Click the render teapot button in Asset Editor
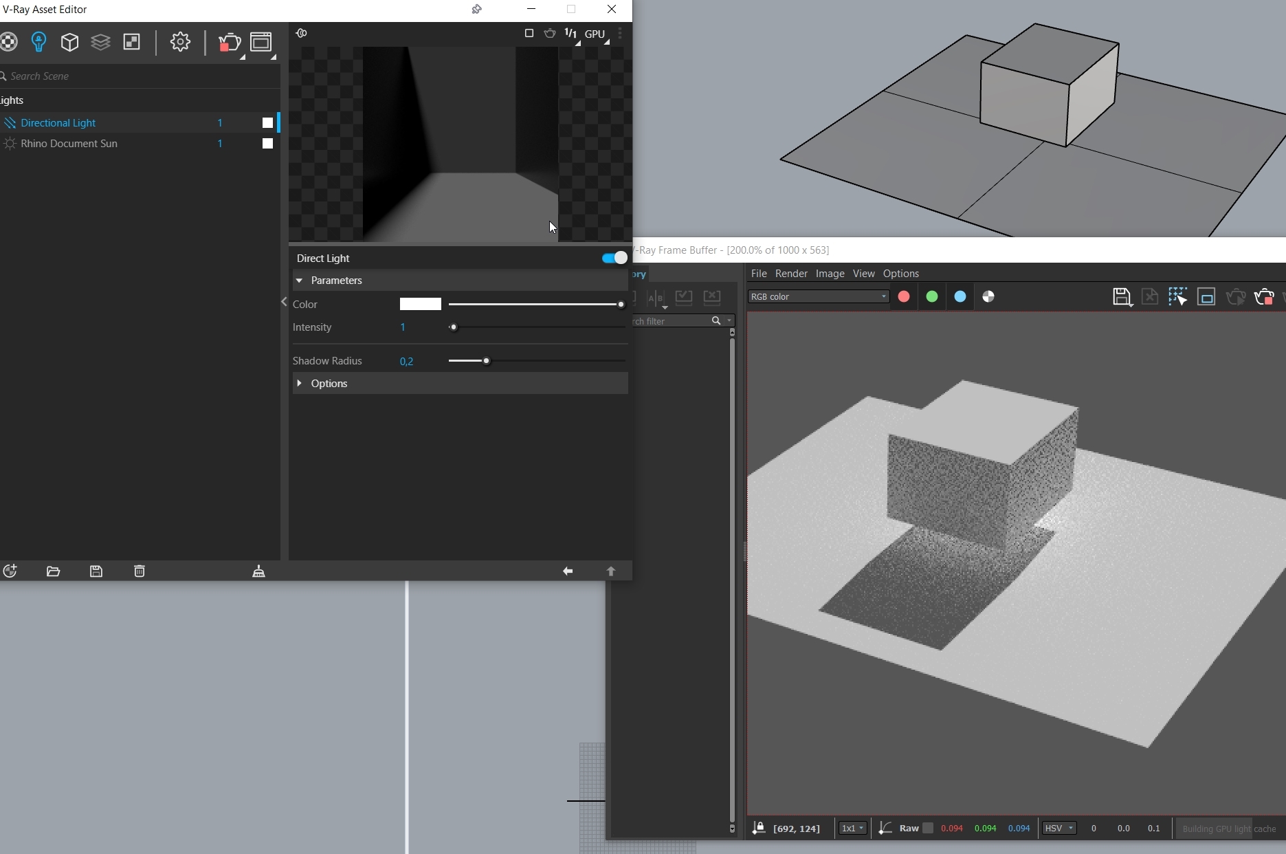The height and width of the screenshot is (854, 1286). click(229, 43)
